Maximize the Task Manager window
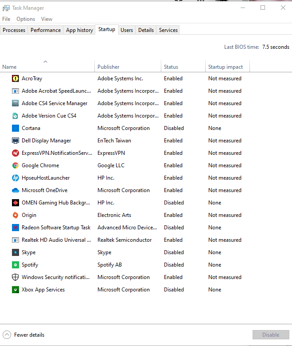 tap(263, 8)
